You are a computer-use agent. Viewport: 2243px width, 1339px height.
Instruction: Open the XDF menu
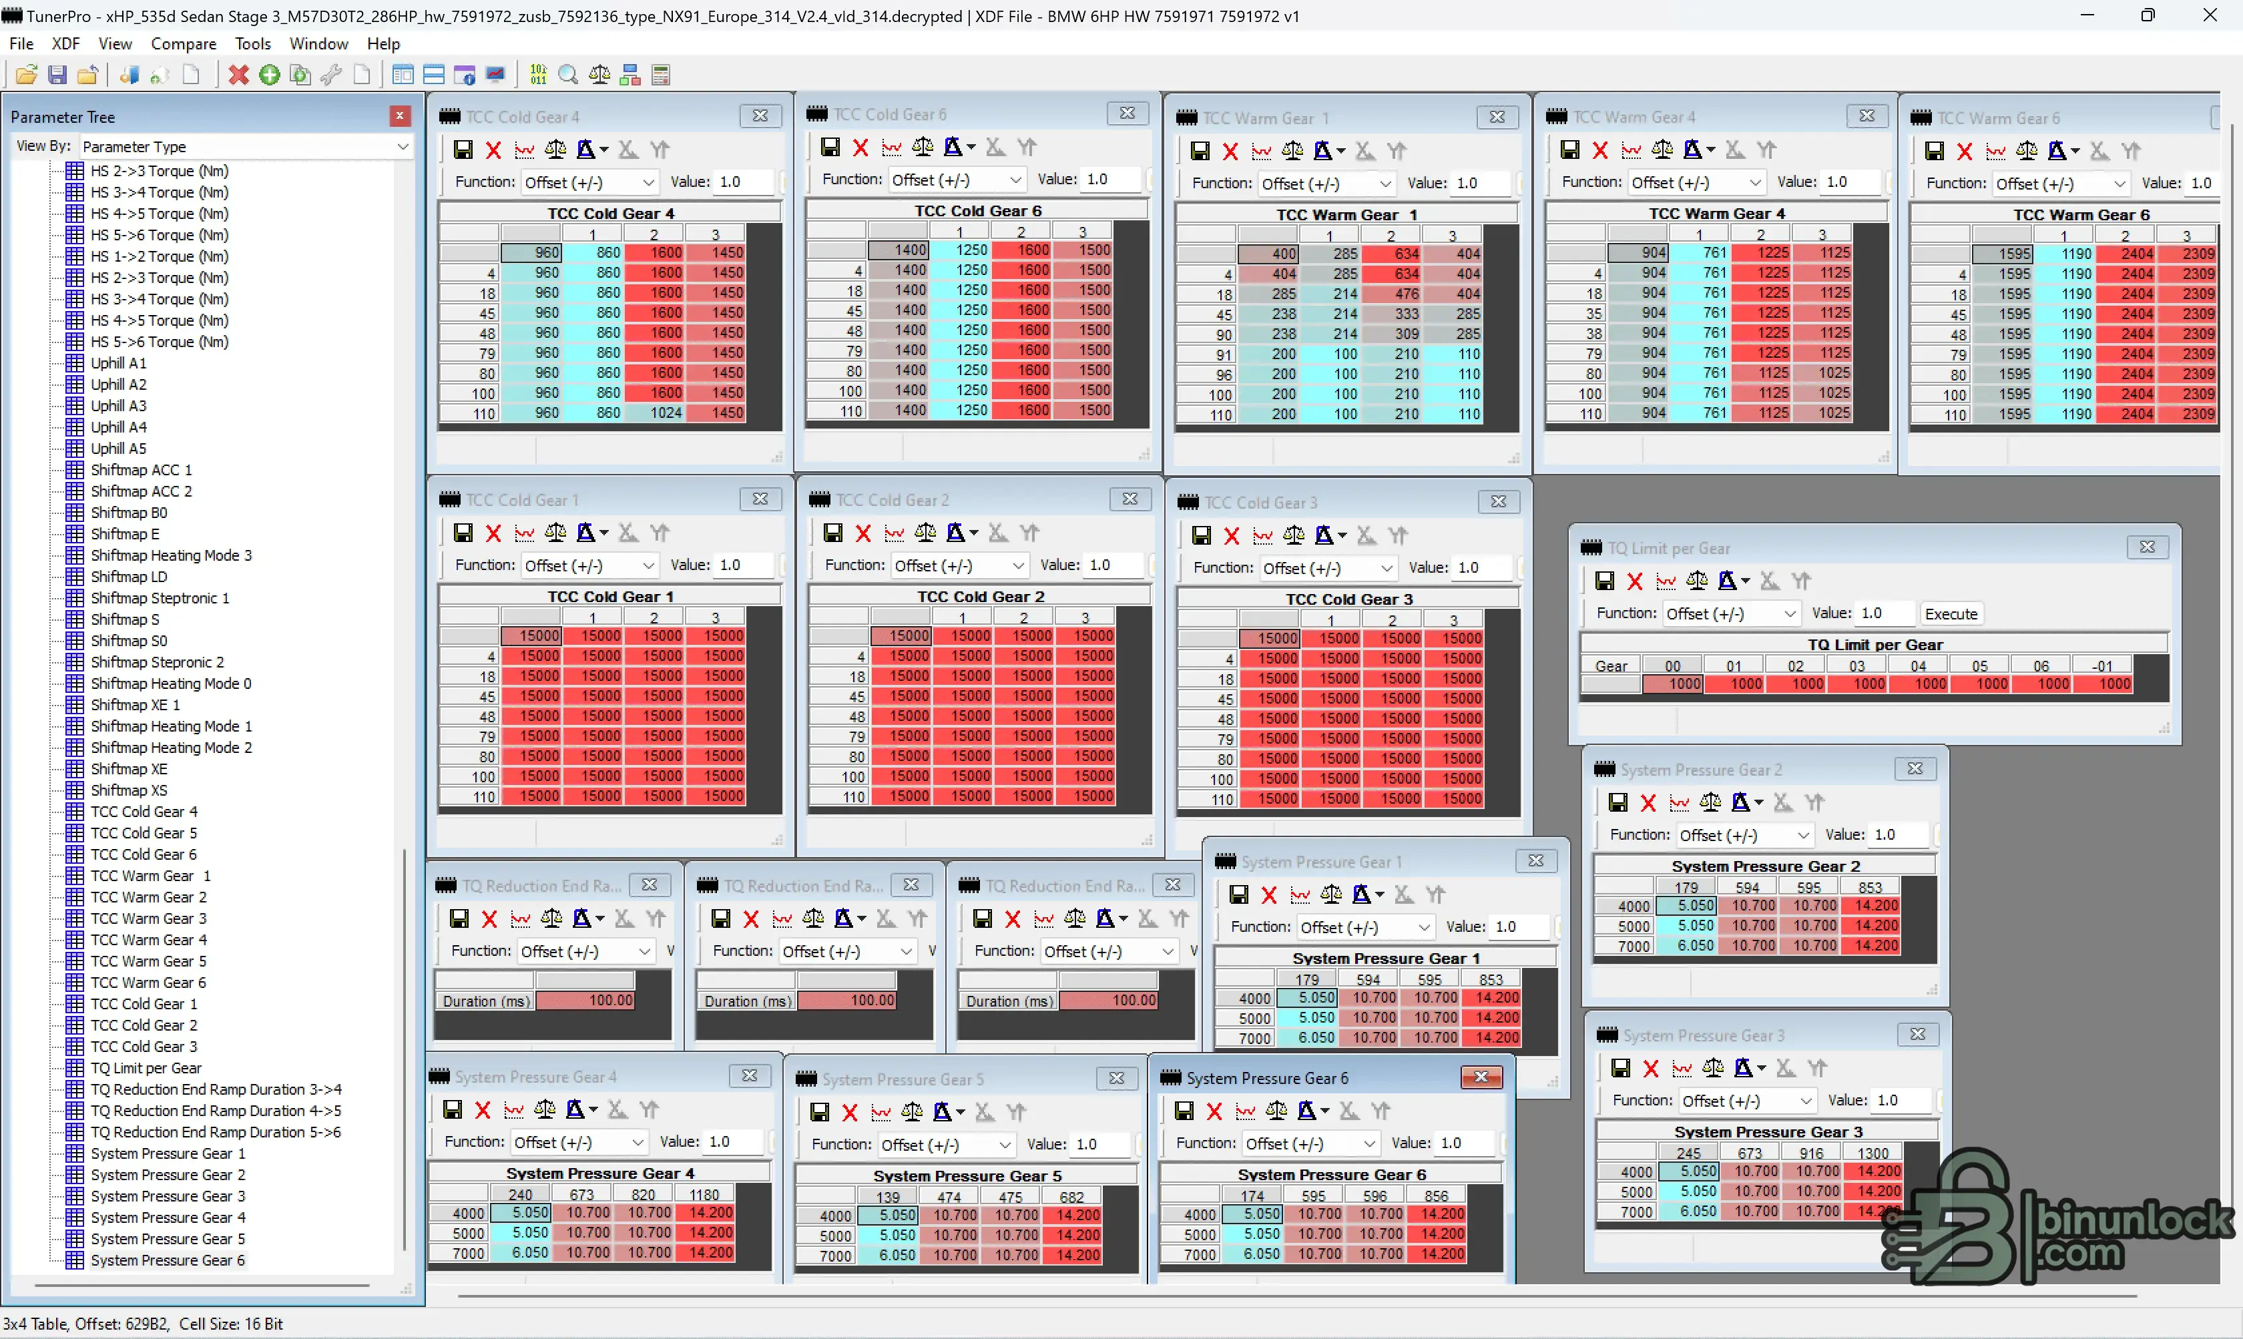point(65,43)
